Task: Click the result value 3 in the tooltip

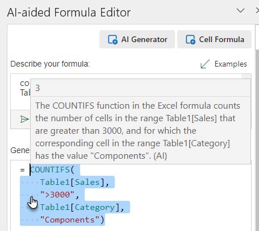Action: 37,88
